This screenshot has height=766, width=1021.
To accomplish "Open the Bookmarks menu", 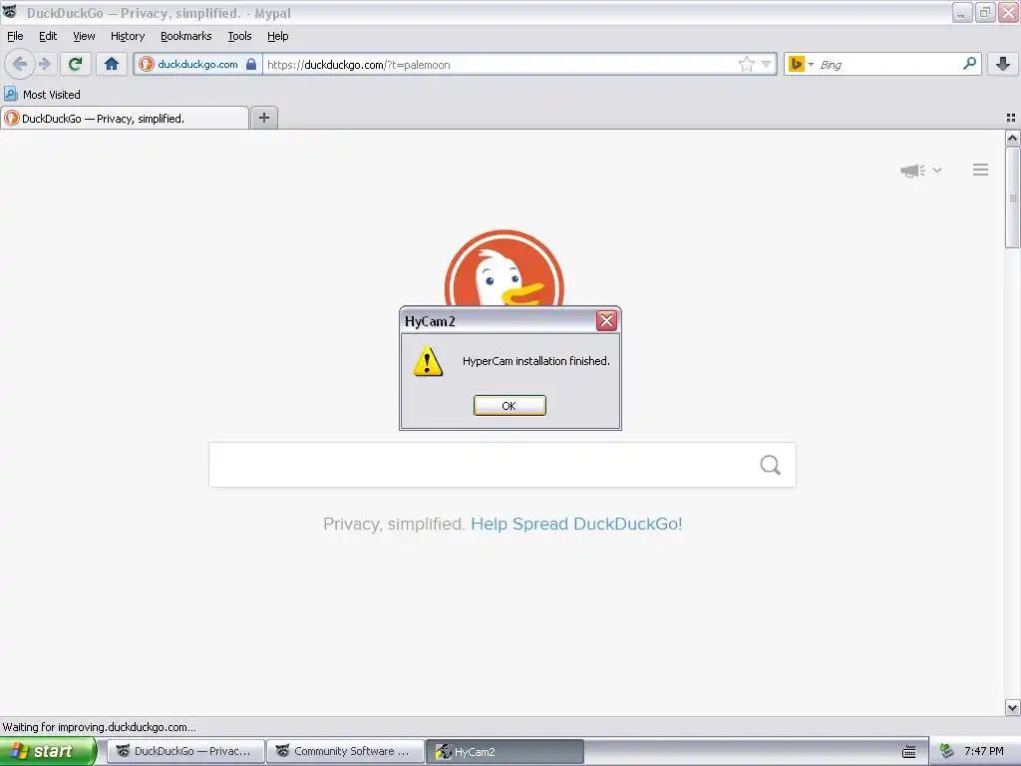I will (x=186, y=36).
